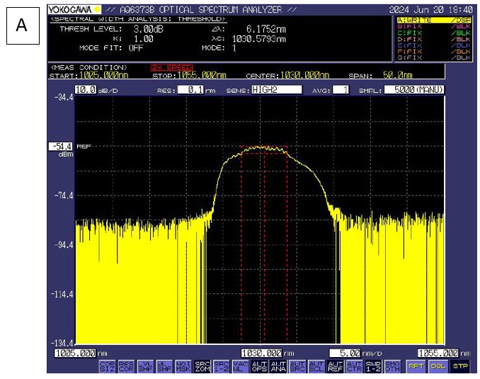Select trace C:FIX in trace list
480x379 pixels.
click(434, 33)
